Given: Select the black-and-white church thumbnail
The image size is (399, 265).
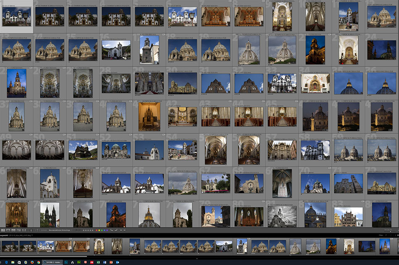Looking at the screenshot, I should click(282, 217).
